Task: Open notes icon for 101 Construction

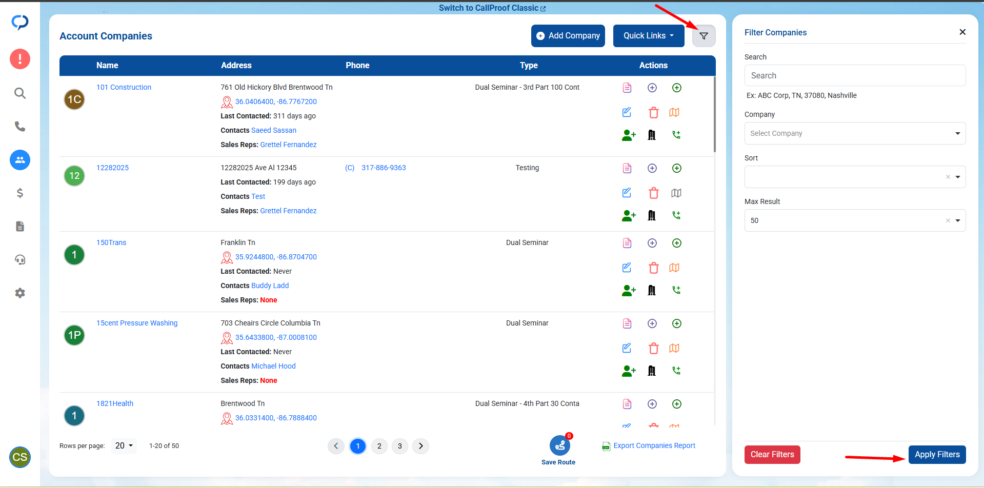Action: (x=627, y=88)
